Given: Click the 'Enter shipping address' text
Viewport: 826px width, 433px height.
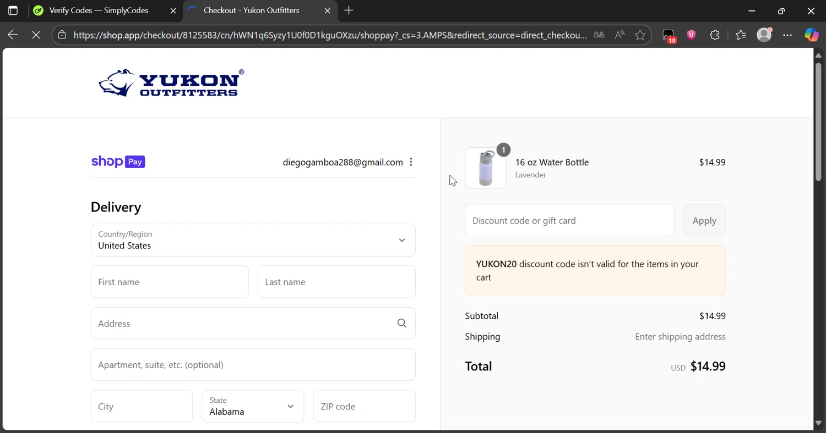Looking at the screenshot, I should [x=680, y=336].
